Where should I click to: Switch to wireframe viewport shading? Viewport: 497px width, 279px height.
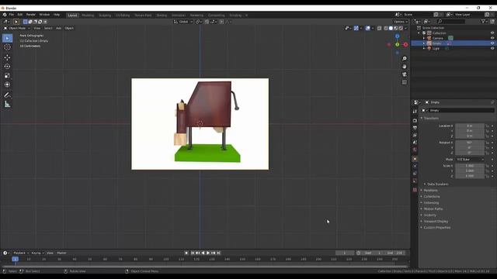pyautogui.click(x=386, y=28)
